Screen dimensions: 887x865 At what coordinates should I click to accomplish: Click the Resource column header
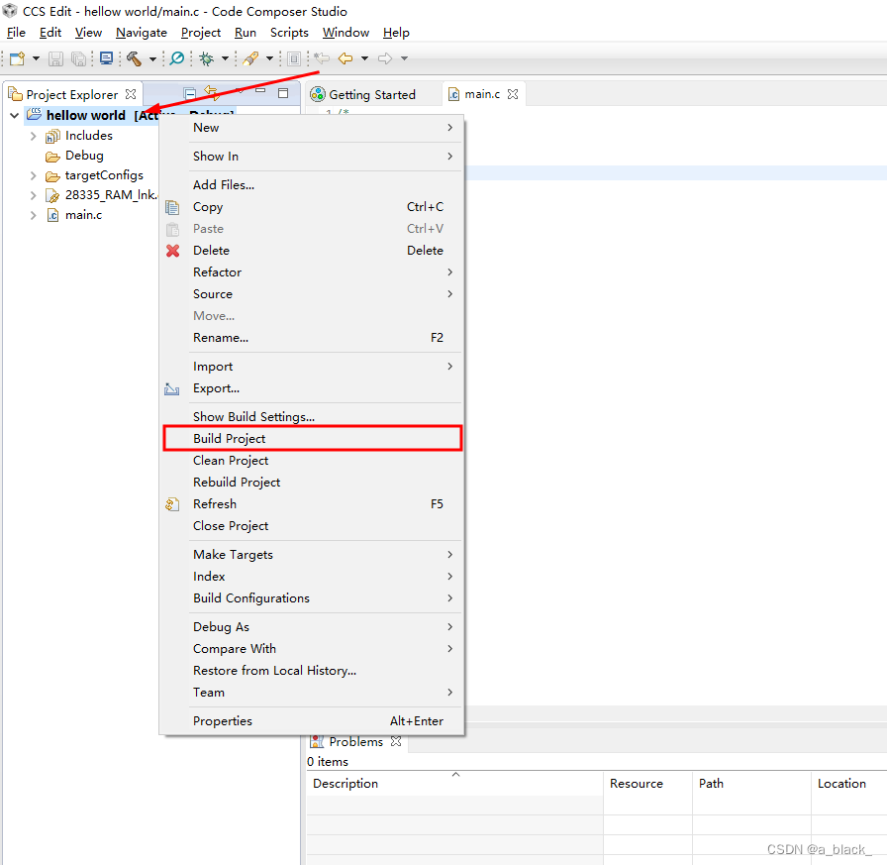pos(647,784)
